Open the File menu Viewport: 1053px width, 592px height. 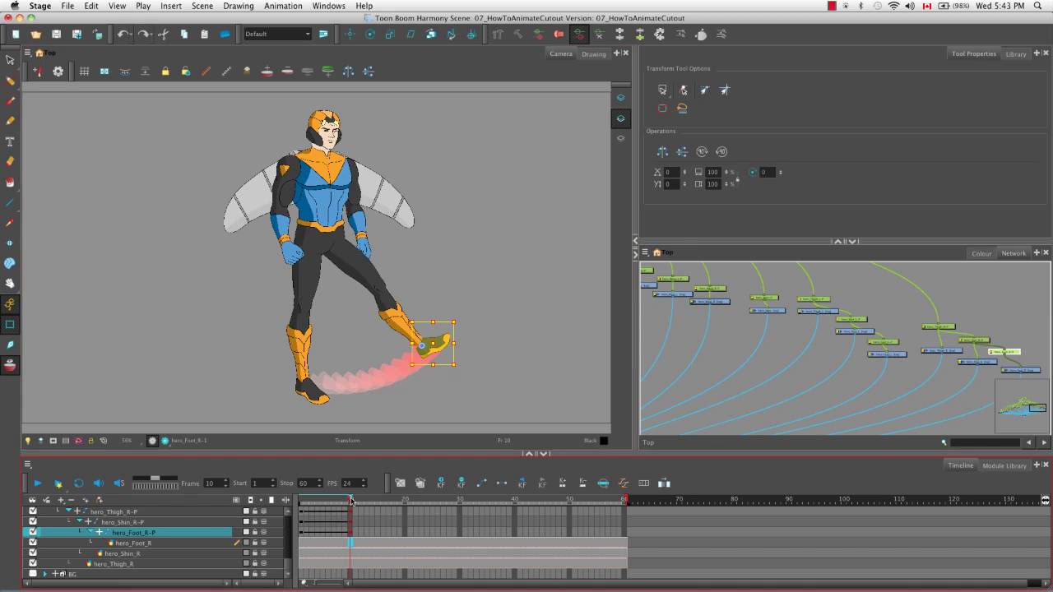[x=67, y=6]
